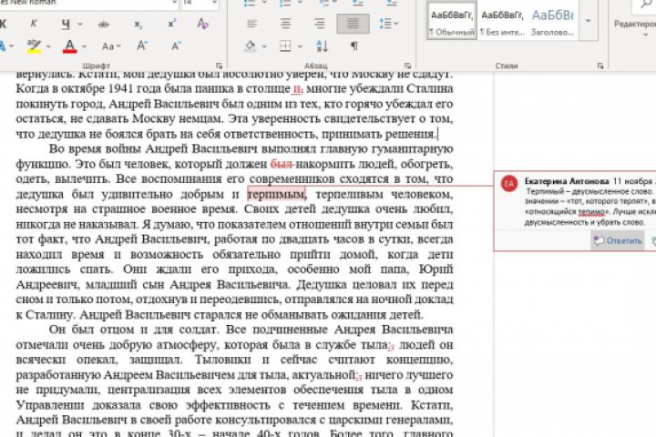Viewport: 656px width, 437px height.
Task: Align text left
Action: (251, 24)
